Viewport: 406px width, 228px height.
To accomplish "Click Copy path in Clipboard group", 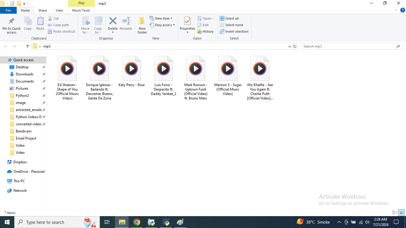I will coord(58,25).
